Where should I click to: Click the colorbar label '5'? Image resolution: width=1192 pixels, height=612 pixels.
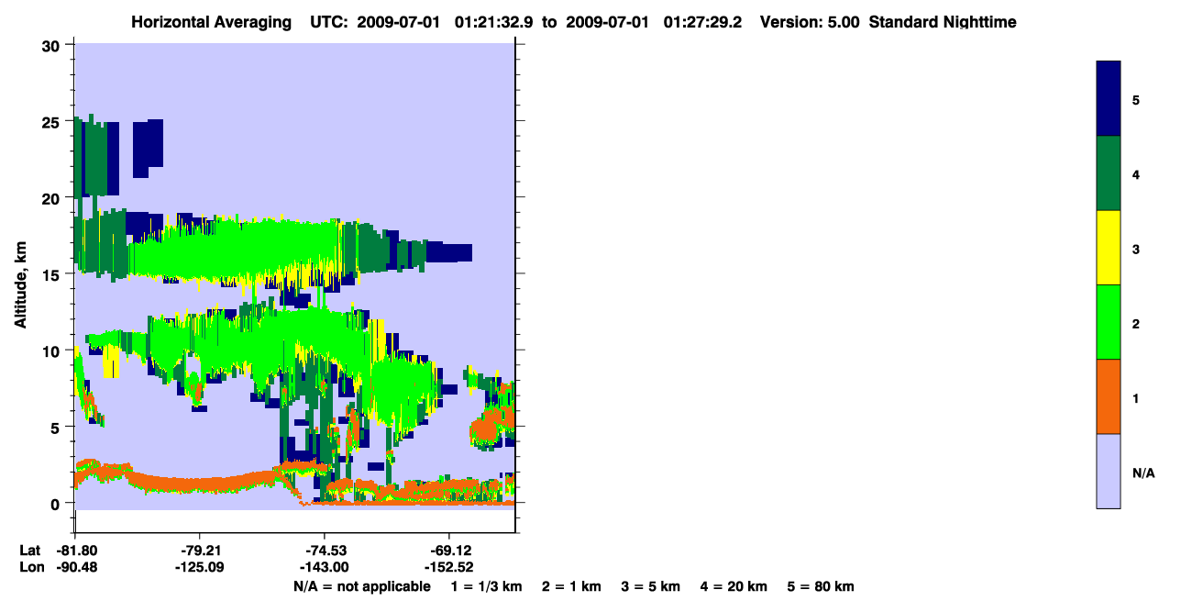1136,99
